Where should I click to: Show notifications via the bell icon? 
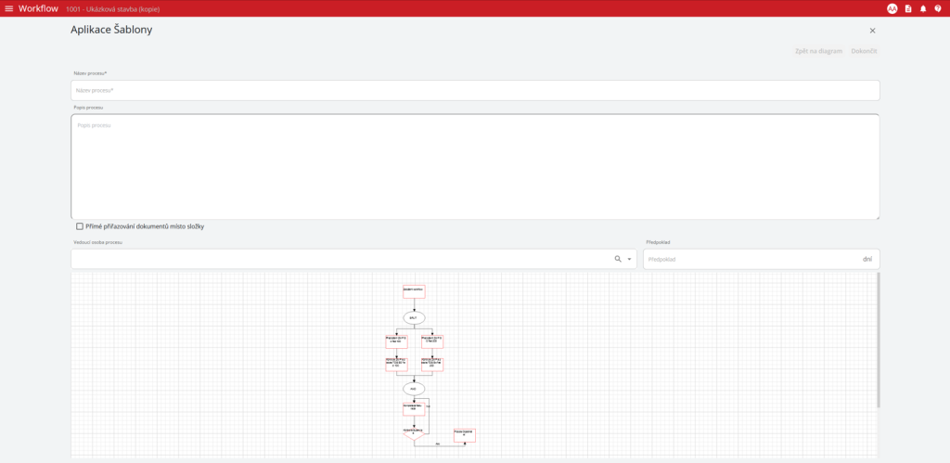click(x=923, y=8)
